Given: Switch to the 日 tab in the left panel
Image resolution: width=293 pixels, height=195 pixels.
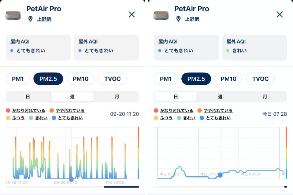Looking at the screenshot, I should (x=28, y=97).
